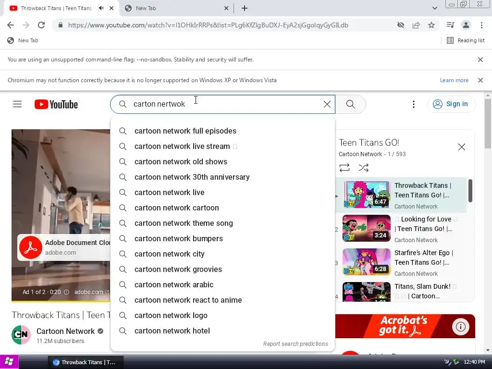Open the New Tab bookmark
Image resolution: width=492 pixels, height=369 pixels.
click(23, 40)
